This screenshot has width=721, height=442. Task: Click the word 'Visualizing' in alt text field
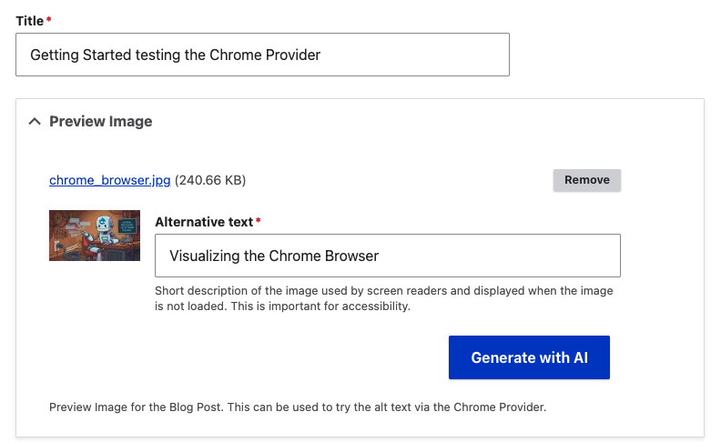(x=204, y=256)
